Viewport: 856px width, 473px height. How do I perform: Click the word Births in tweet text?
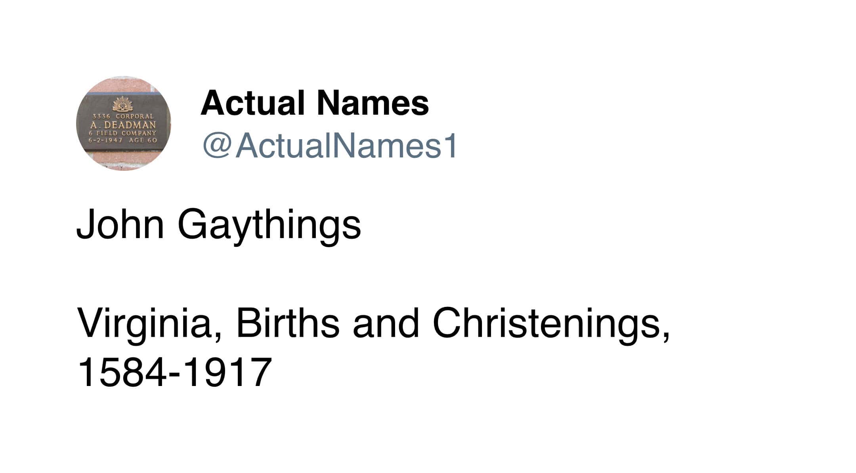click(288, 323)
